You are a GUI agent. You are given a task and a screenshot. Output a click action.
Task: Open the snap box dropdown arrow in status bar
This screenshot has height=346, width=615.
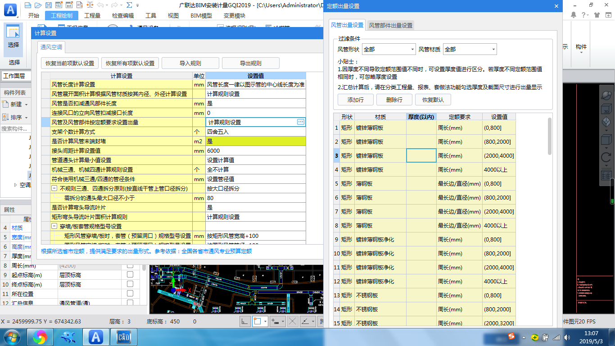[x=266, y=322]
